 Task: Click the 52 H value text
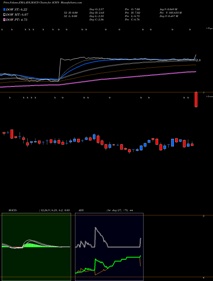(70, 13)
